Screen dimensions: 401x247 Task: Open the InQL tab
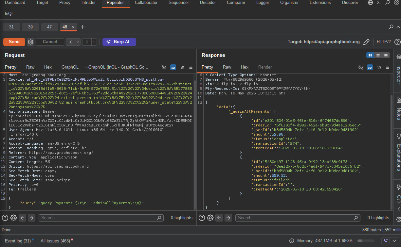point(9,14)
